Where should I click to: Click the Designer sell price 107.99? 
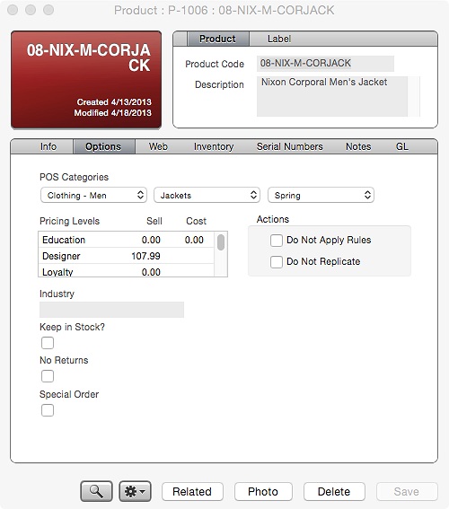145,256
